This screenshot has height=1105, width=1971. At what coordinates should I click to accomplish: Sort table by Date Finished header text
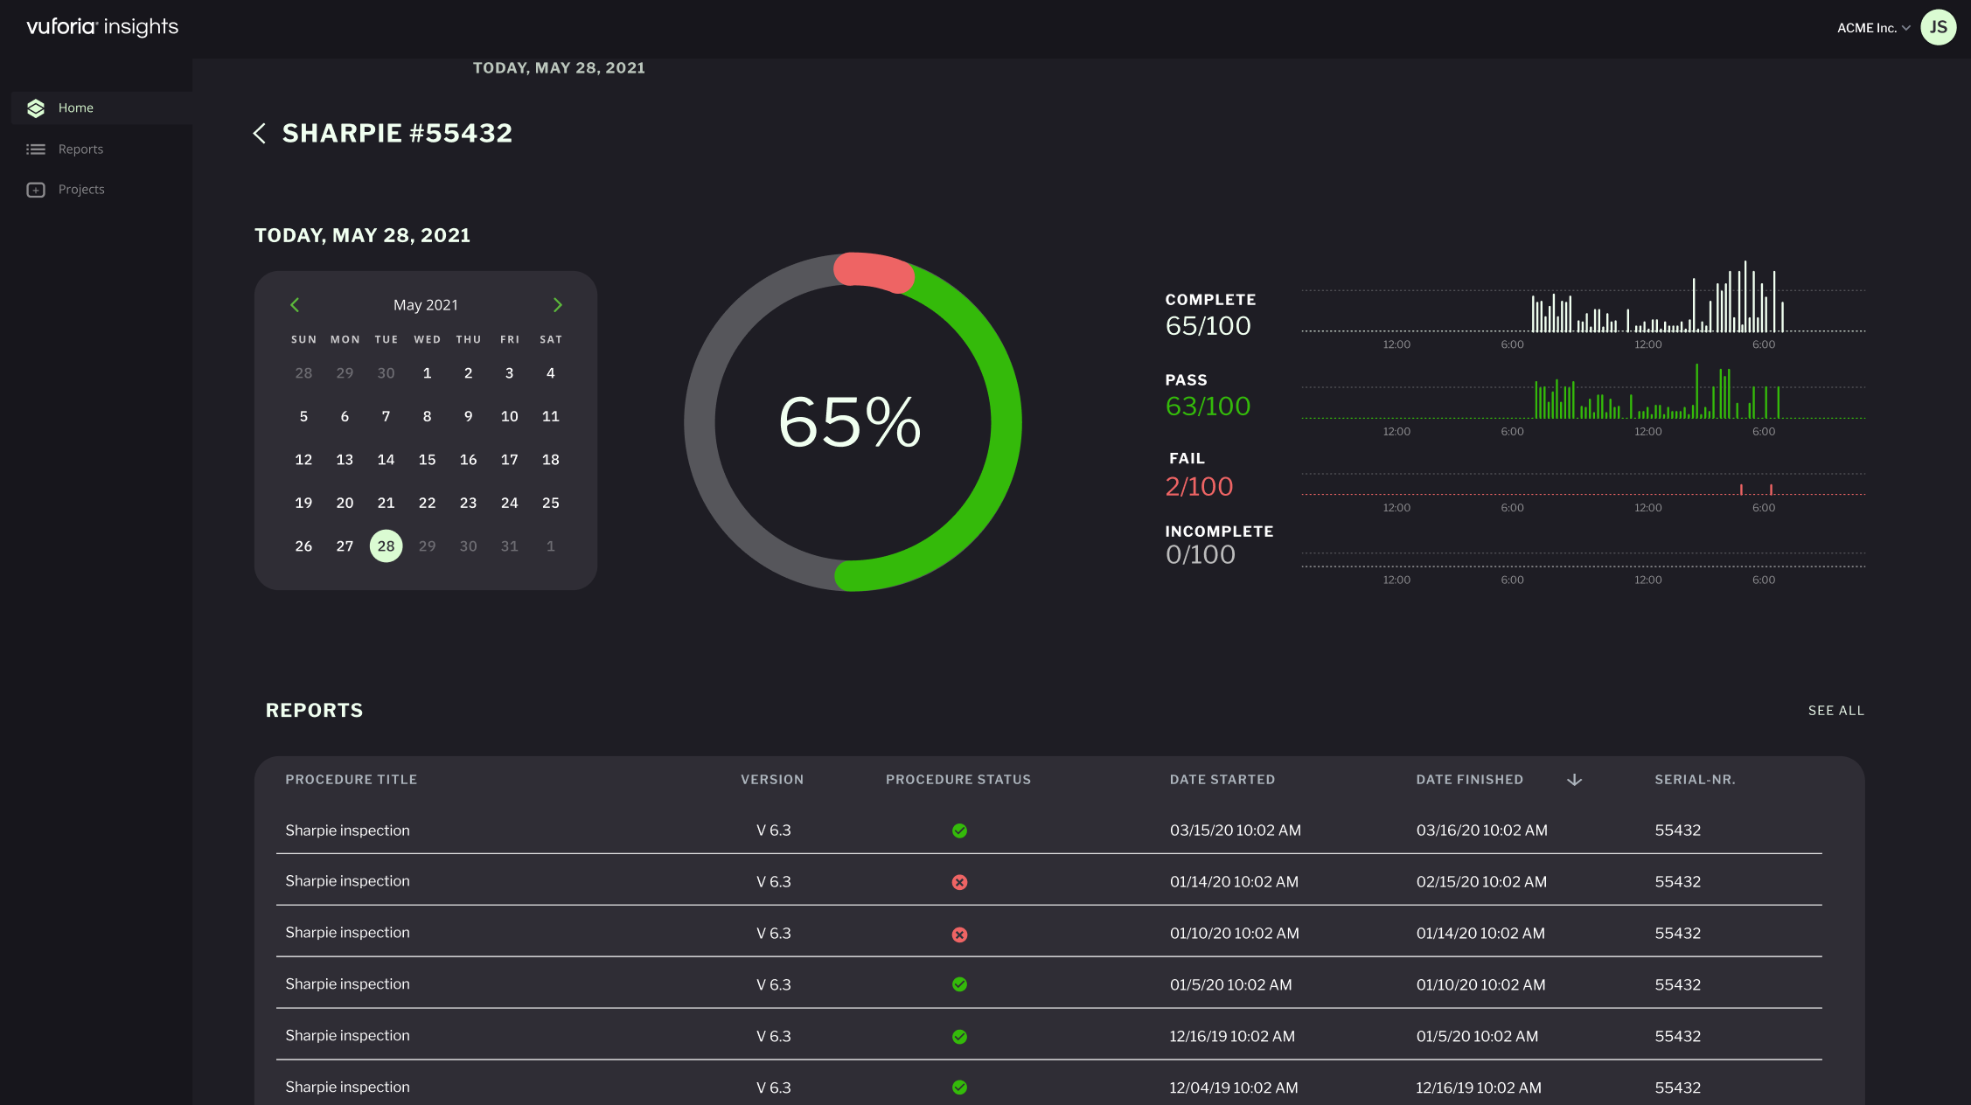tap(1469, 780)
